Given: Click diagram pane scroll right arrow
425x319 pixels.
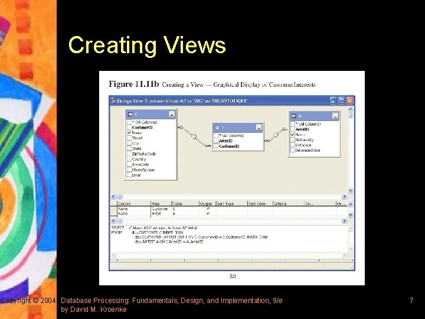Looking at the screenshot, I should 345,196.
